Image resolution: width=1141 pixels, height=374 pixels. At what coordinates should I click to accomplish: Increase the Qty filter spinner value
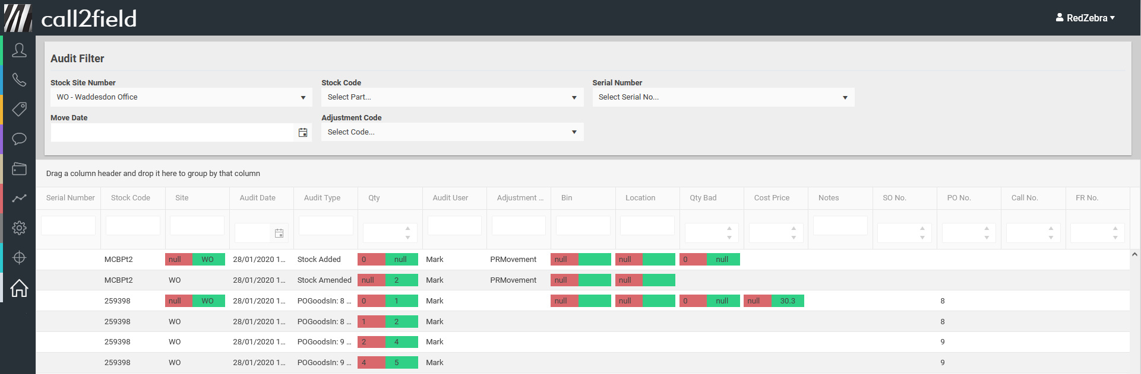pyautogui.click(x=407, y=228)
